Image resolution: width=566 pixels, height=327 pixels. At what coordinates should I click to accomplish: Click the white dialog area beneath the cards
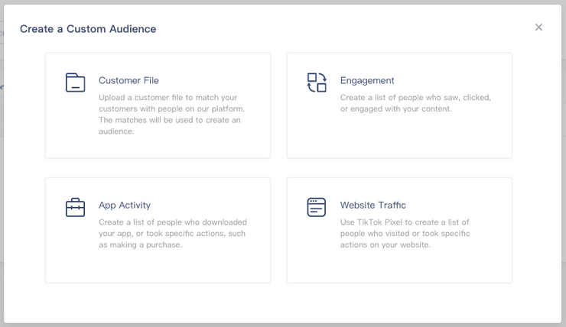(283, 303)
